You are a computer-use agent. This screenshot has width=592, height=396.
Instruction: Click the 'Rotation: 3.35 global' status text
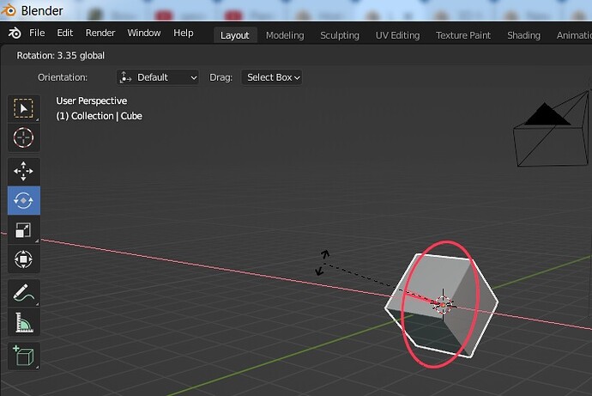coord(60,56)
